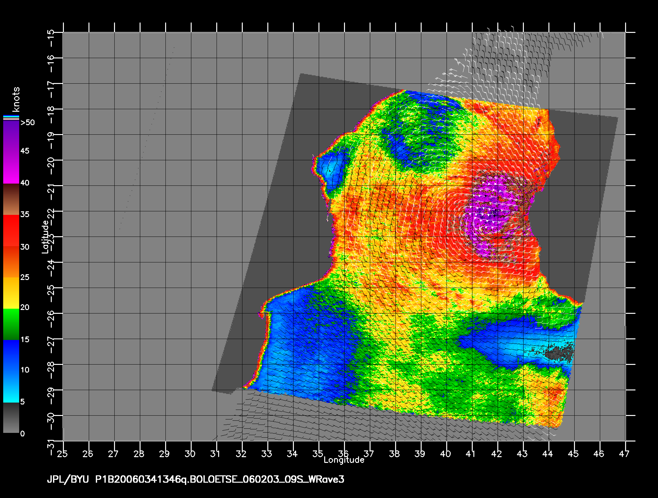The height and width of the screenshot is (498, 658).
Task: Click the '42' longitude tick label
Action: click(x=497, y=454)
